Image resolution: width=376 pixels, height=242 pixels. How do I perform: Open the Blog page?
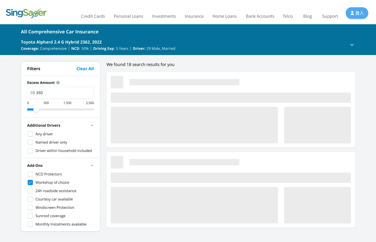pyautogui.click(x=308, y=16)
